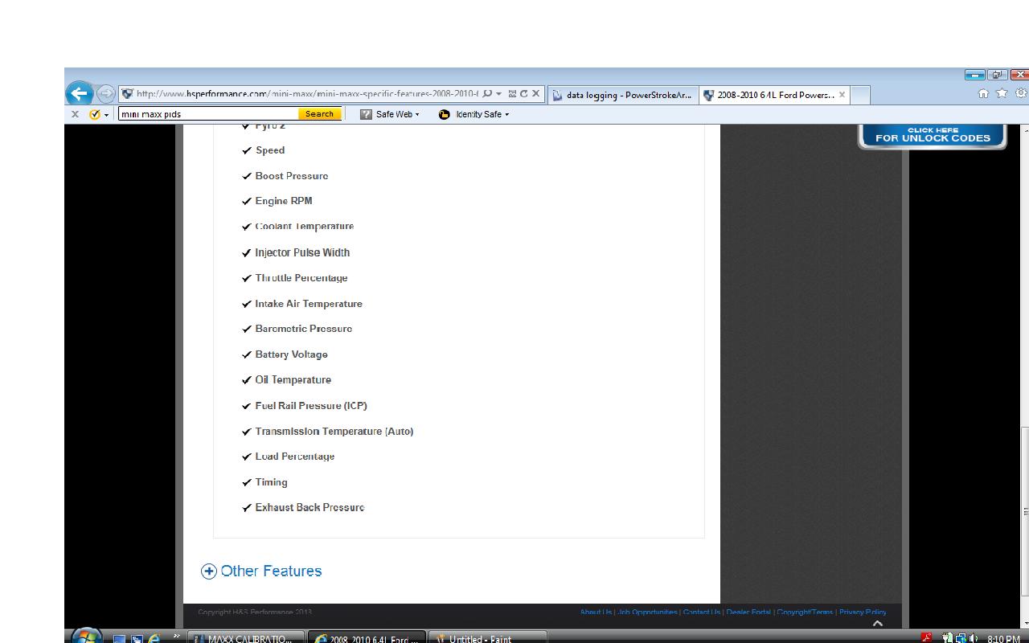The height and width of the screenshot is (643, 1029).
Task: Click the 'Fuel Rail Pressure (ICP)' item
Action: 311,406
